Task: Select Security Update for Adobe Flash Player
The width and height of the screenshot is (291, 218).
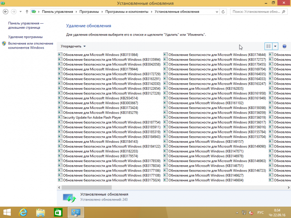Action: [89, 117]
